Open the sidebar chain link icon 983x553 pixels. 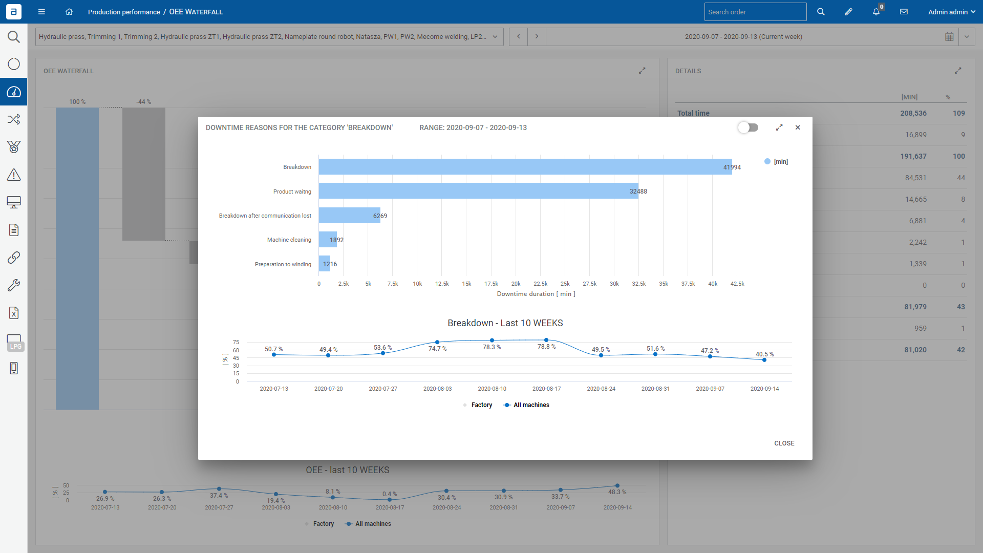click(14, 258)
